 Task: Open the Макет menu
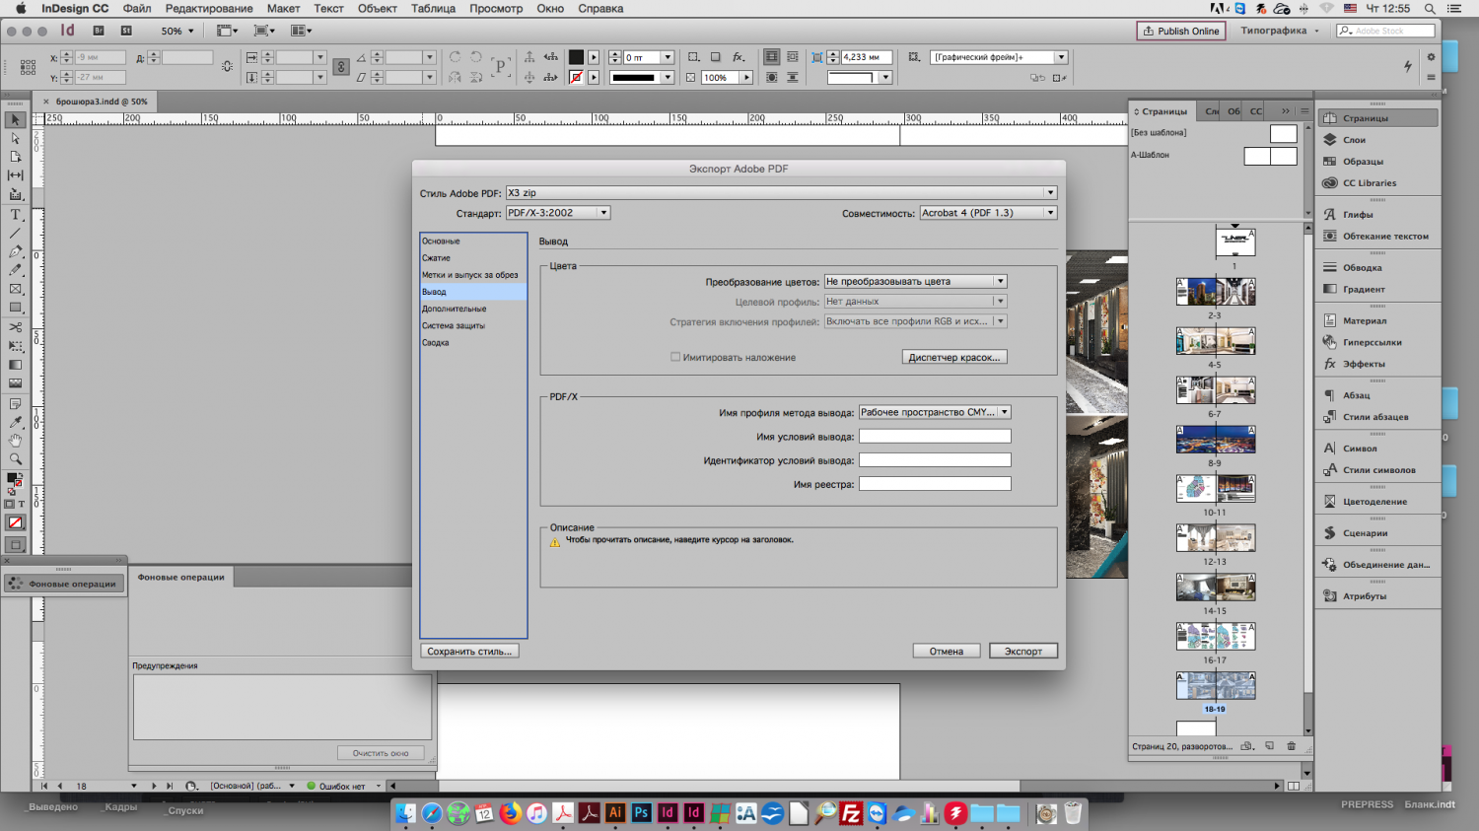(x=283, y=8)
